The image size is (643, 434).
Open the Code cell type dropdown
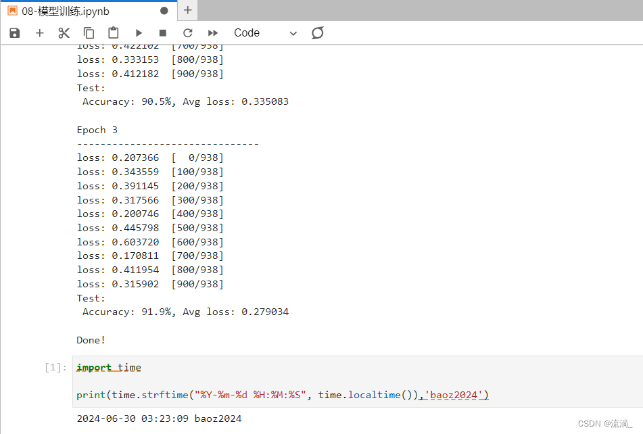click(265, 32)
